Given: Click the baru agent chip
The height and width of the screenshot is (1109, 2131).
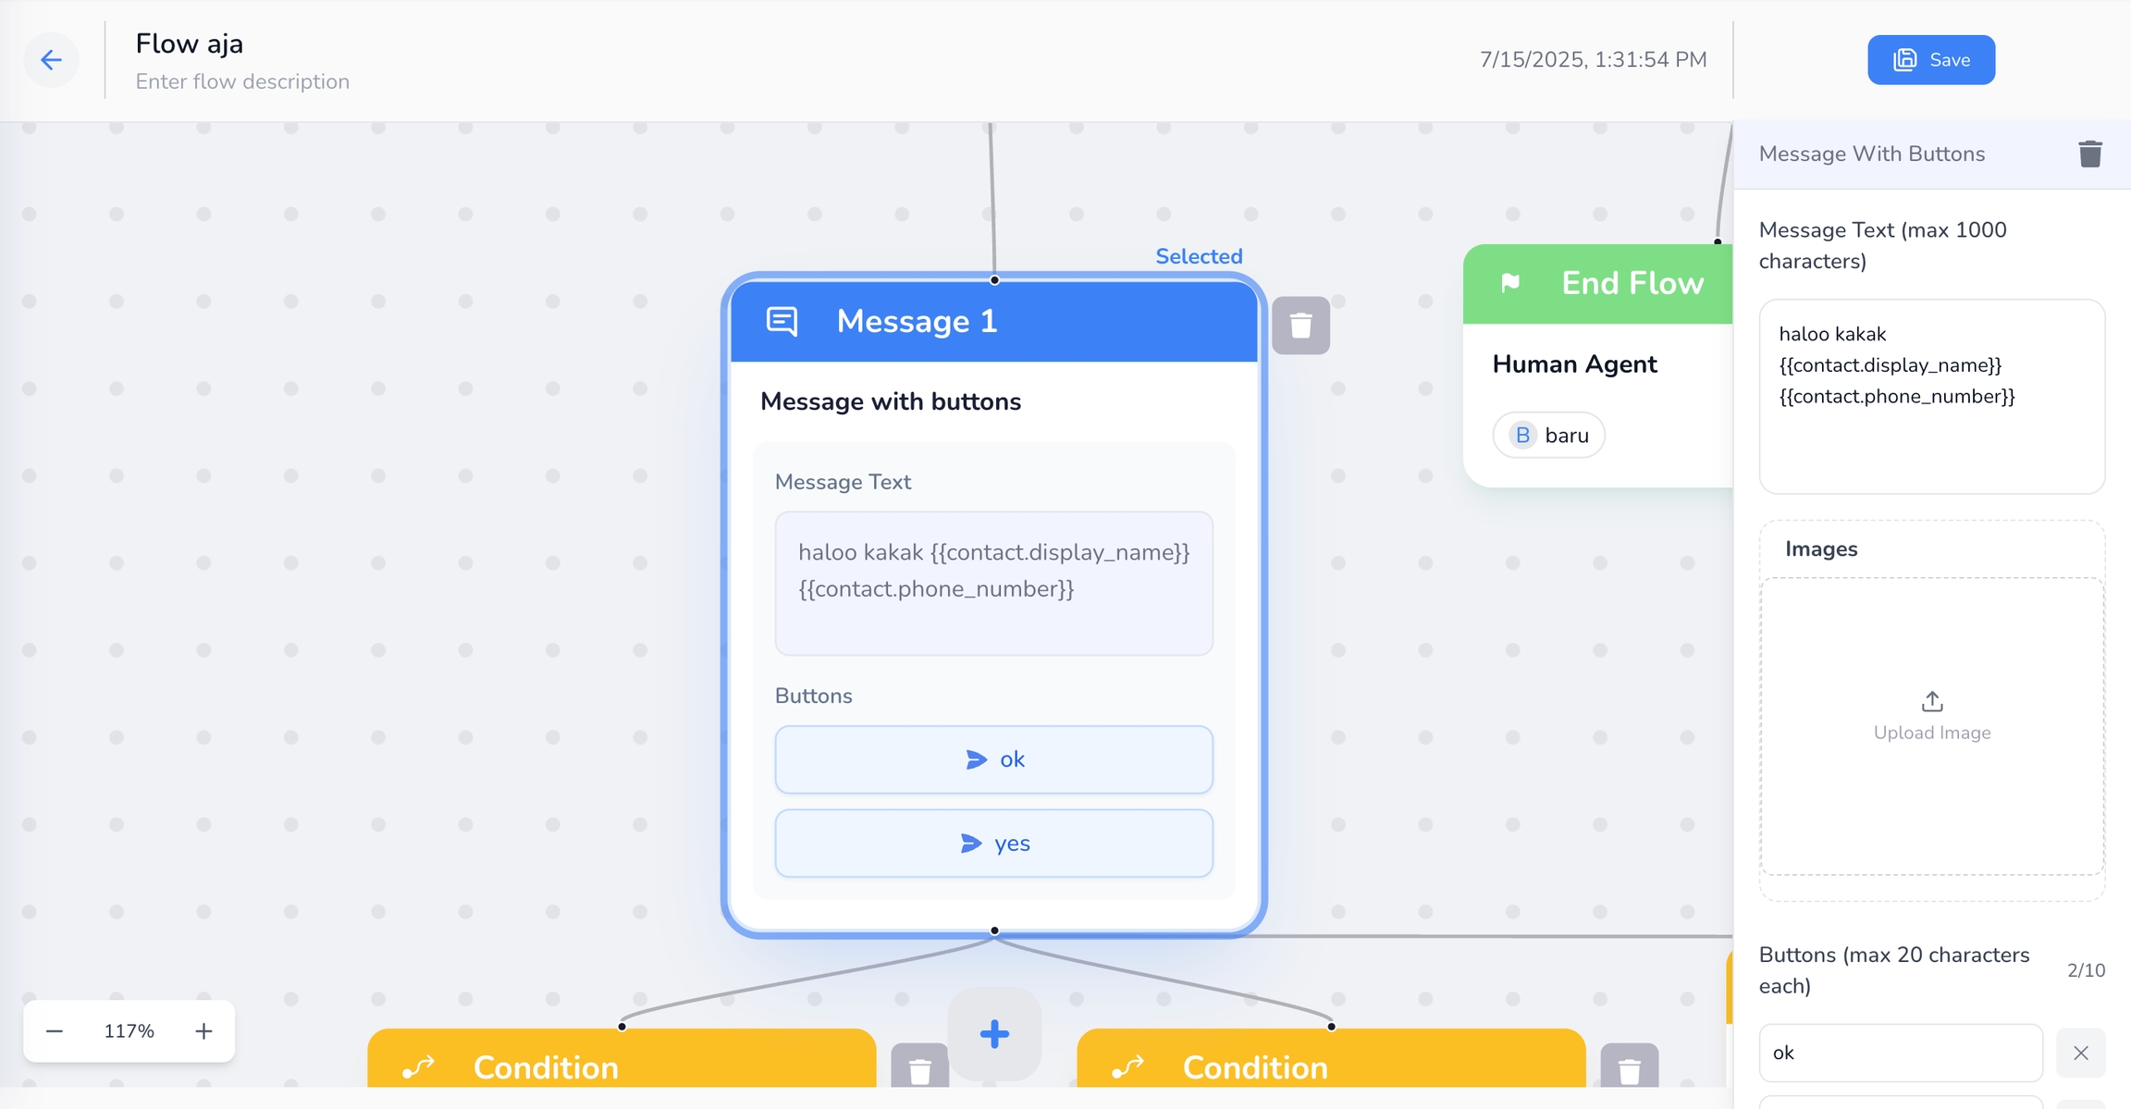Looking at the screenshot, I should [x=1548, y=435].
